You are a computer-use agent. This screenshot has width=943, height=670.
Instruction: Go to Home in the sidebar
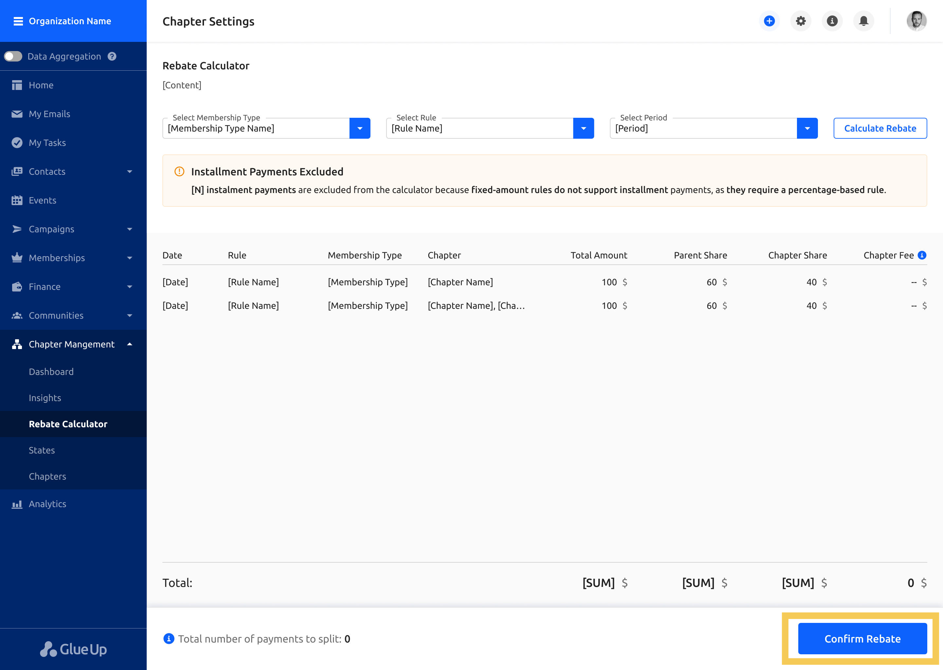pos(41,85)
